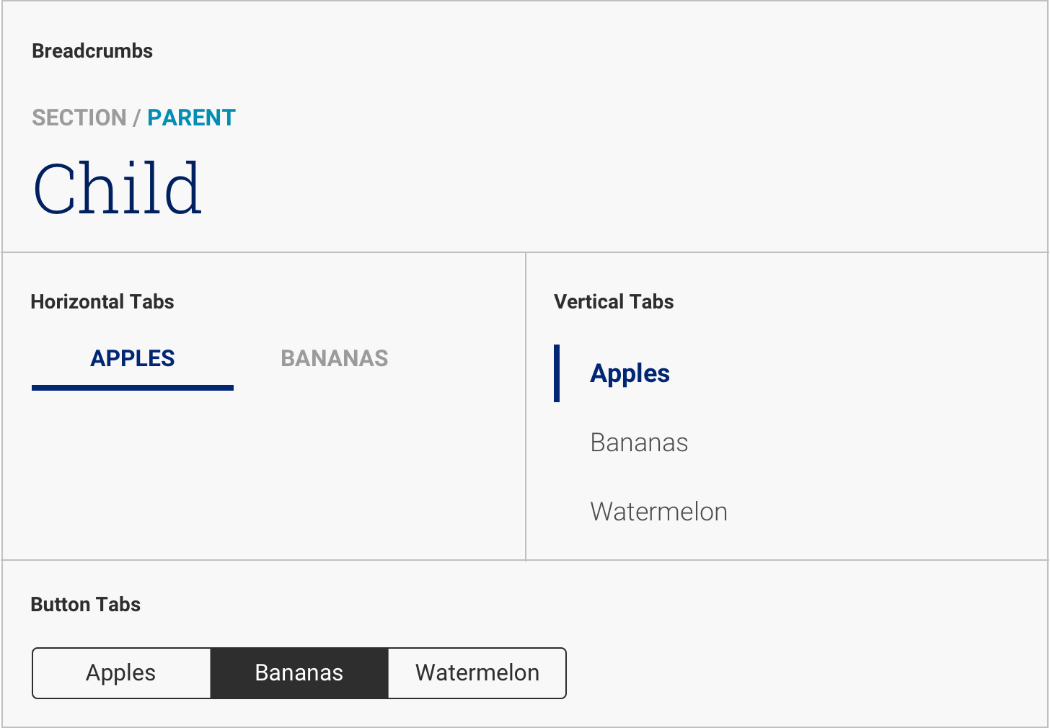
Task: Select Apples in the vertical tabs
Action: (x=630, y=373)
